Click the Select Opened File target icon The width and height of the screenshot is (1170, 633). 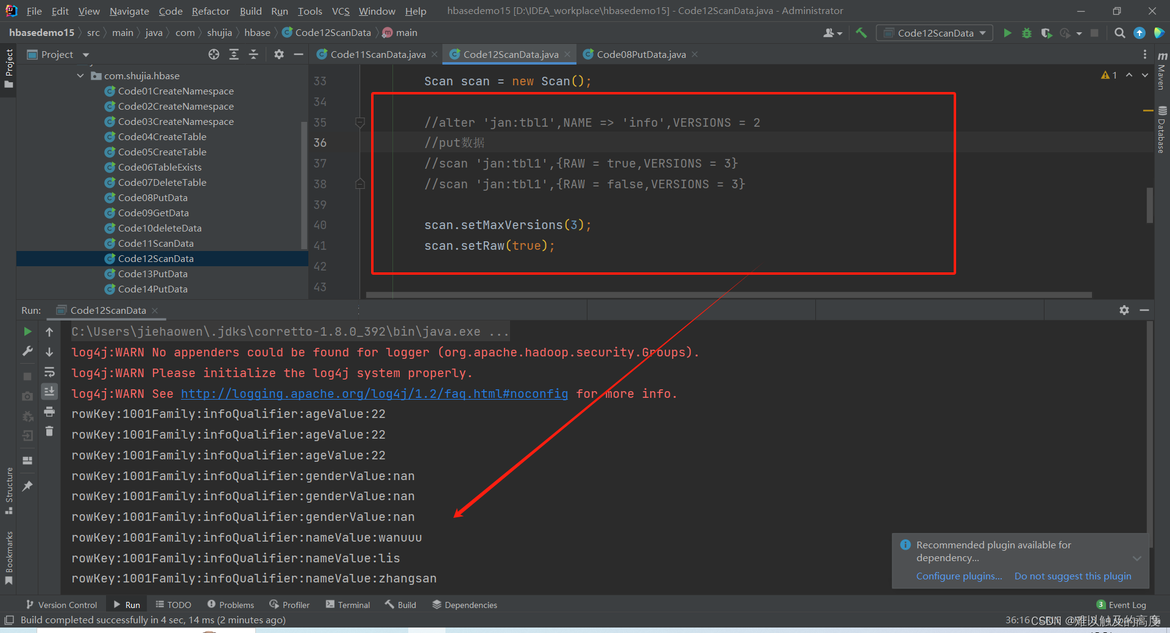click(214, 54)
